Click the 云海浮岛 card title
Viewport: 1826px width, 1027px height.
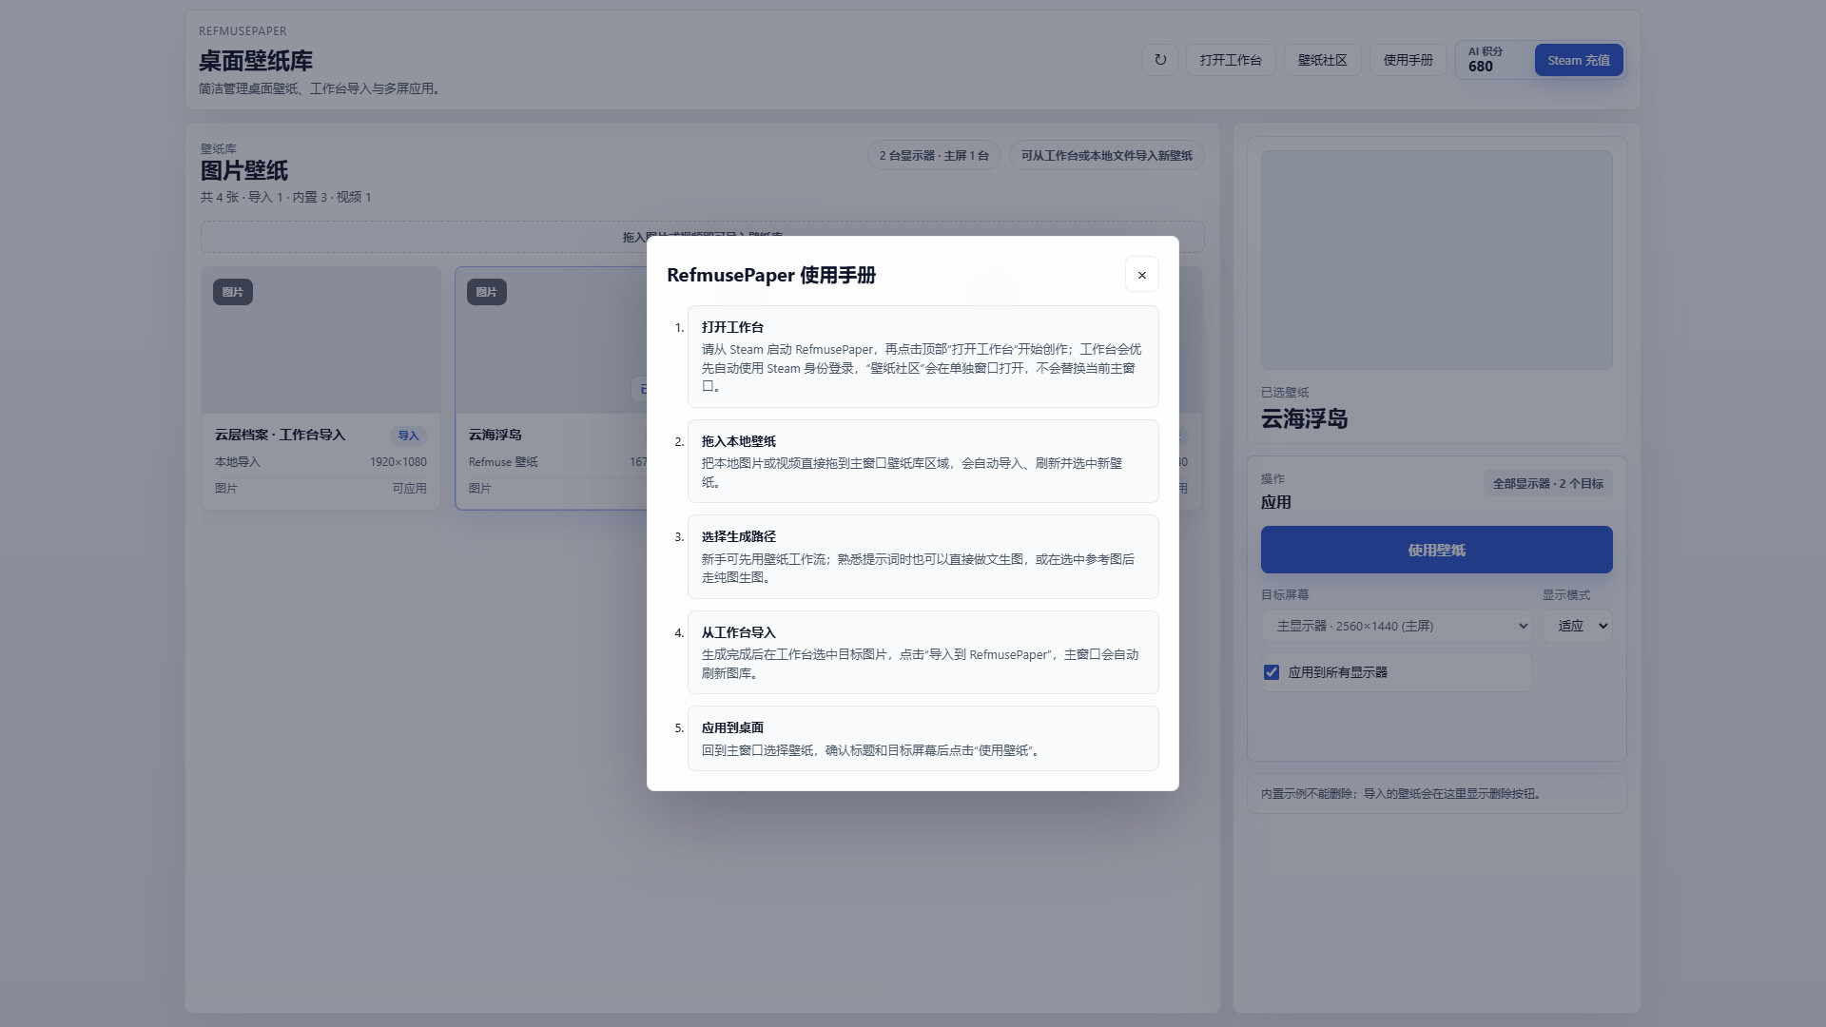click(x=495, y=435)
